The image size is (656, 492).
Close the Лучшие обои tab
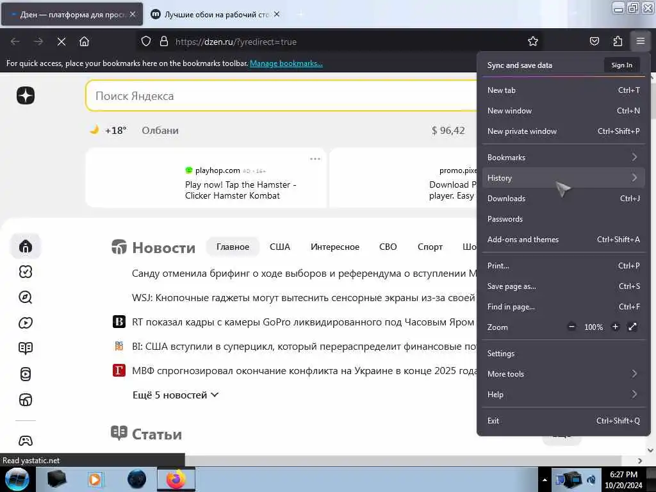[x=277, y=14]
